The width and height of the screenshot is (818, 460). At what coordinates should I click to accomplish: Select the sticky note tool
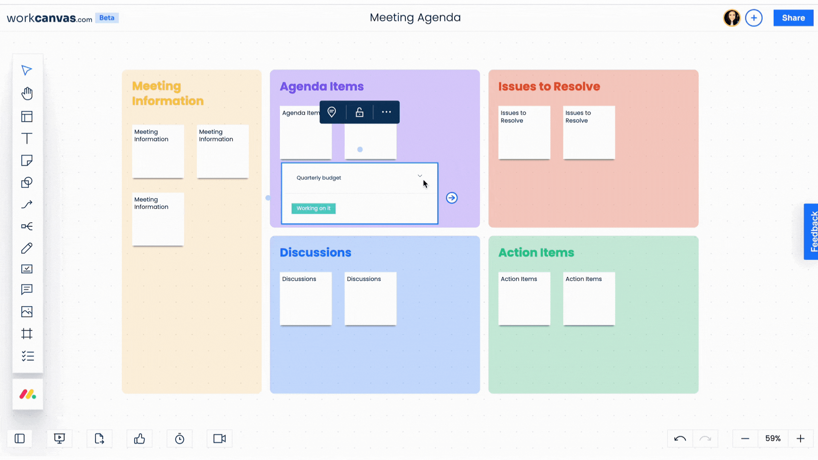(27, 161)
